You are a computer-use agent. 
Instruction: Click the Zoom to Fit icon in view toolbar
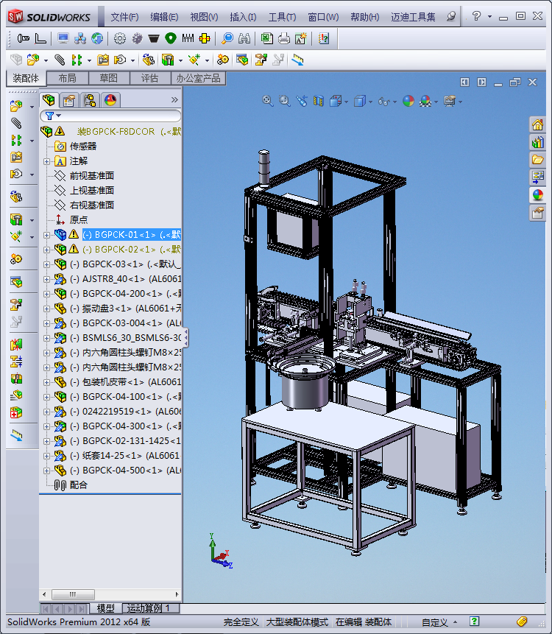(267, 101)
